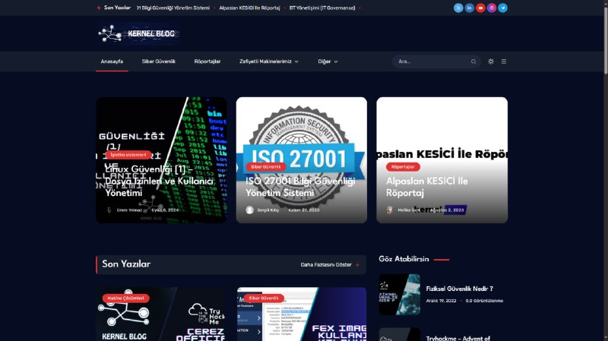Screen dimensions: 608x341
Task: Click date Aralık 19, 2022
Action: coord(442,301)
